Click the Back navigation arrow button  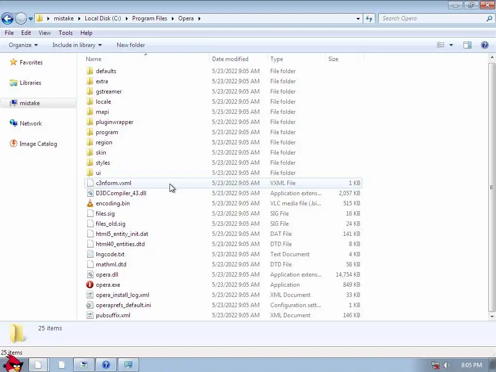pyautogui.click(x=7, y=18)
